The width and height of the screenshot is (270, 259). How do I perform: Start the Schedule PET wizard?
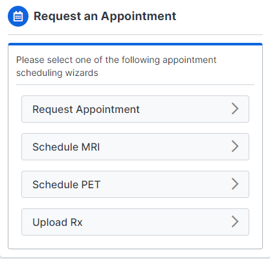135,184
